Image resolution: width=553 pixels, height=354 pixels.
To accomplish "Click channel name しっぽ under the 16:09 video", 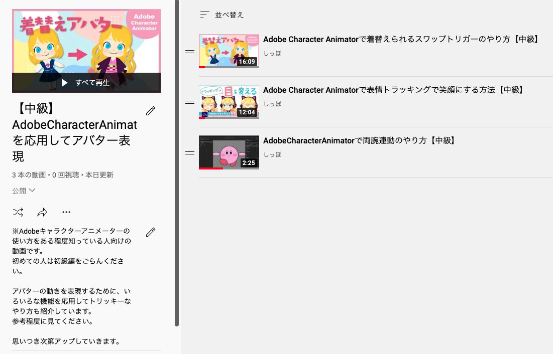I will click(x=273, y=53).
